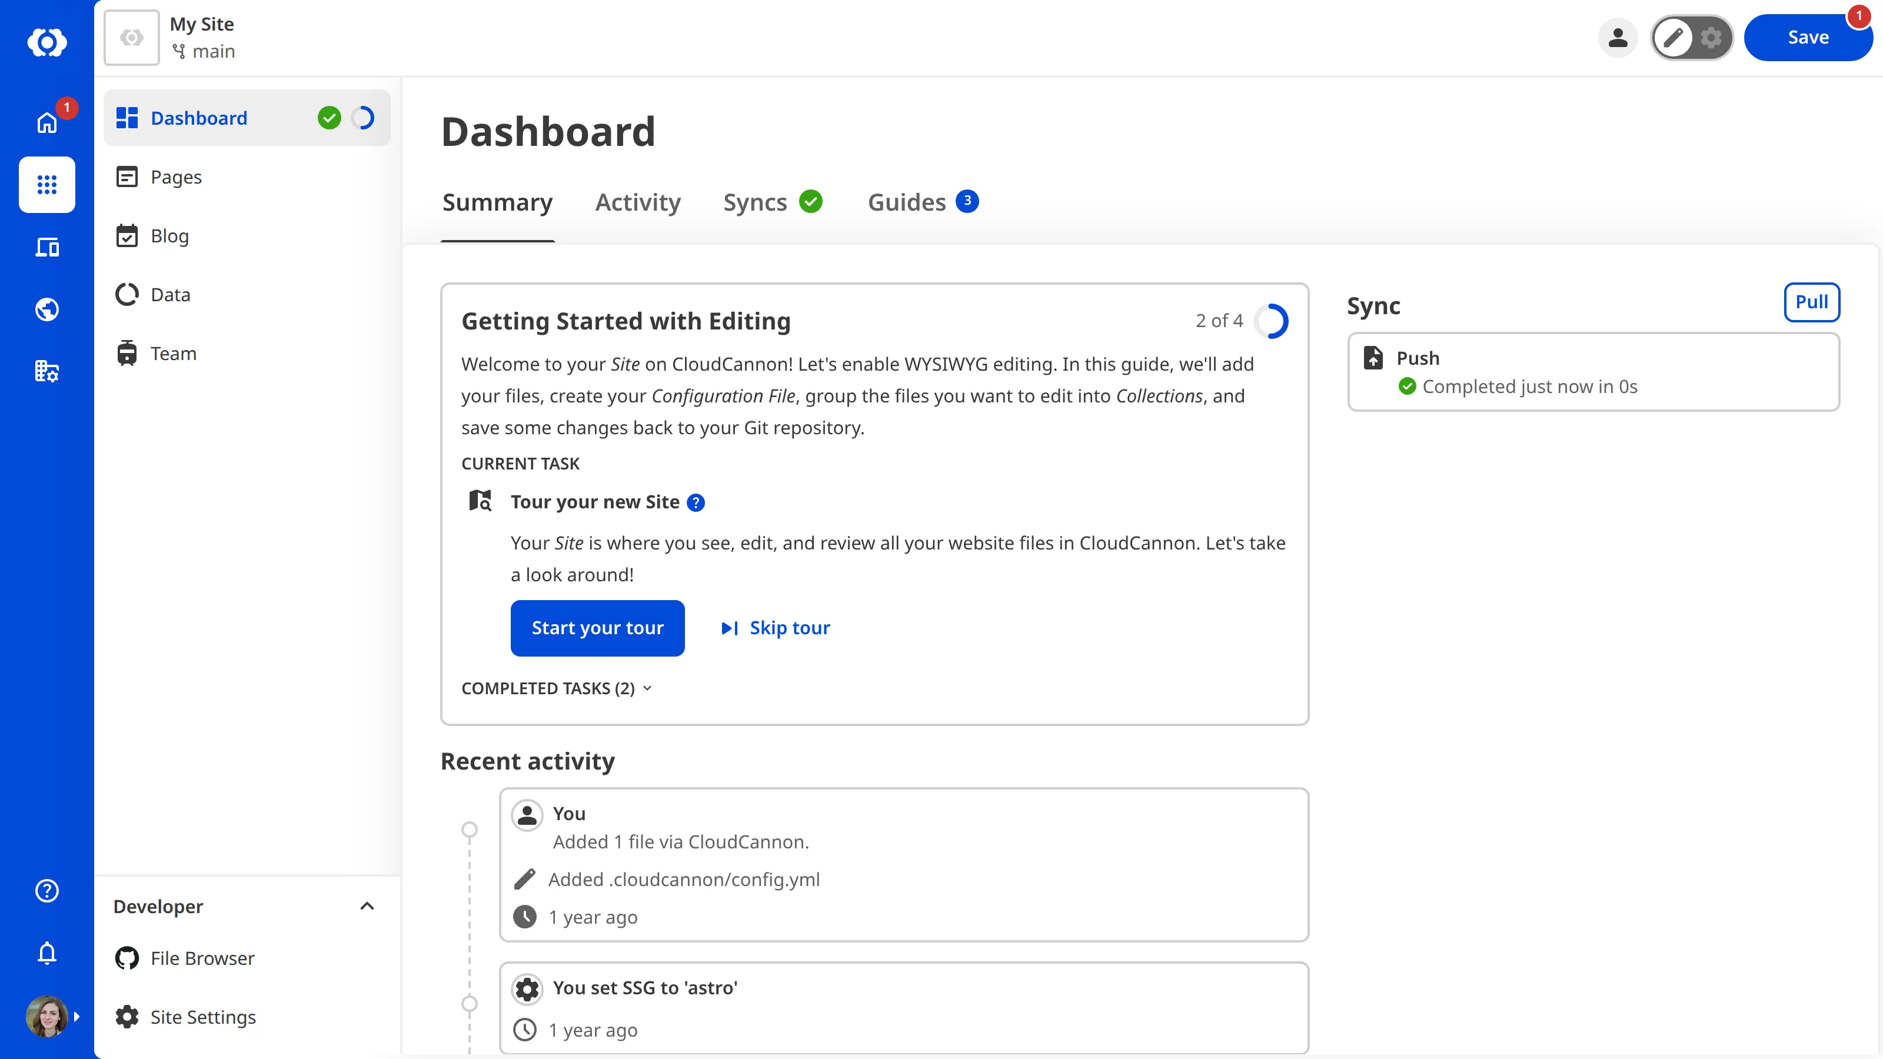
Task: Click the clock icon in the SSG activity card
Action: [525, 1030]
